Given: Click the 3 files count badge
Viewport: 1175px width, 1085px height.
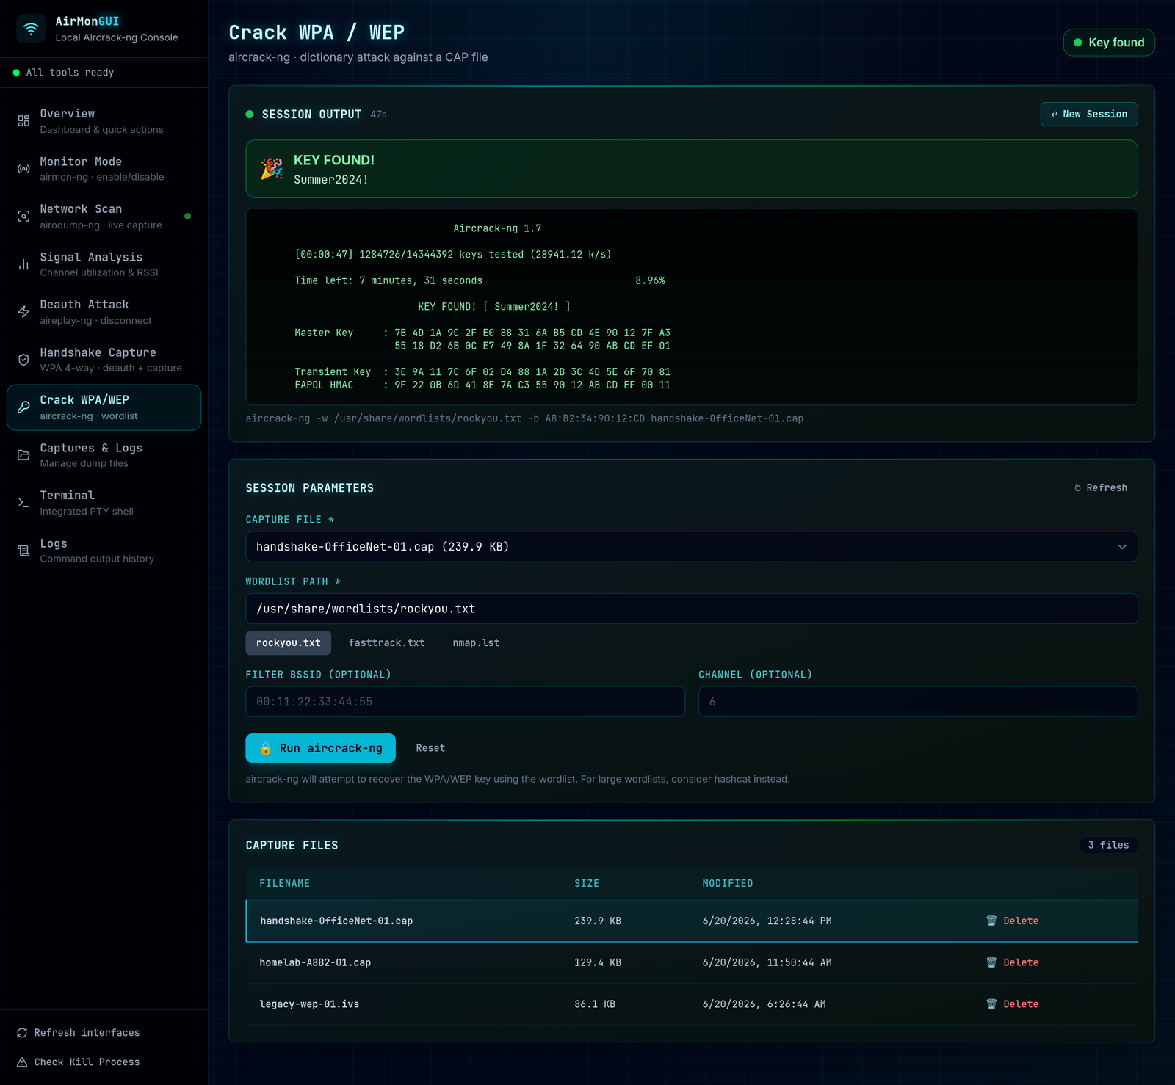Looking at the screenshot, I should [x=1108, y=846].
